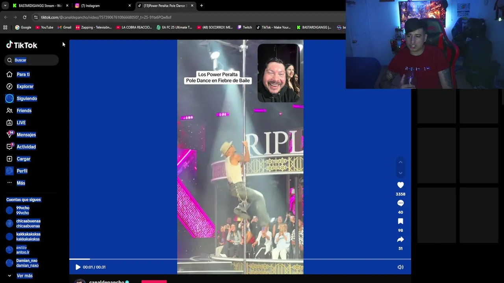Save the video with the bookmark icon

pos(400,221)
